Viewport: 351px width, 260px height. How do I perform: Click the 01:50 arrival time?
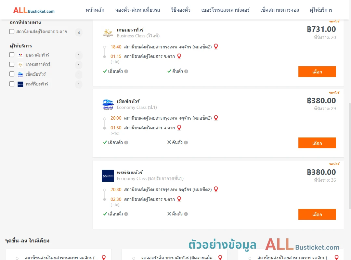(116, 128)
